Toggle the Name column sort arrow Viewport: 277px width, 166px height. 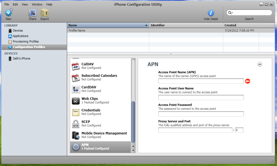(x=146, y=25)
